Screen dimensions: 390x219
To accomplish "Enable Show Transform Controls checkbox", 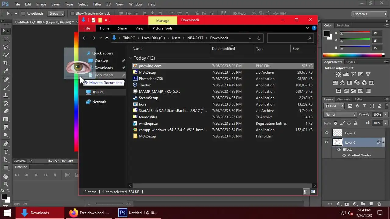I will 72,14.
